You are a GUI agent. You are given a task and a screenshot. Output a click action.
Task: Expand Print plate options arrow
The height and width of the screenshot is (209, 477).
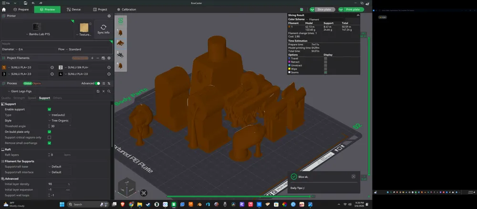(x=341, y=10)
